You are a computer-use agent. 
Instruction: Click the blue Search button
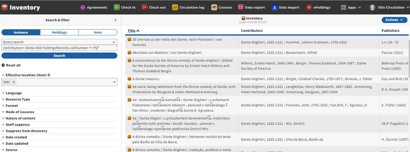[59, 56]
